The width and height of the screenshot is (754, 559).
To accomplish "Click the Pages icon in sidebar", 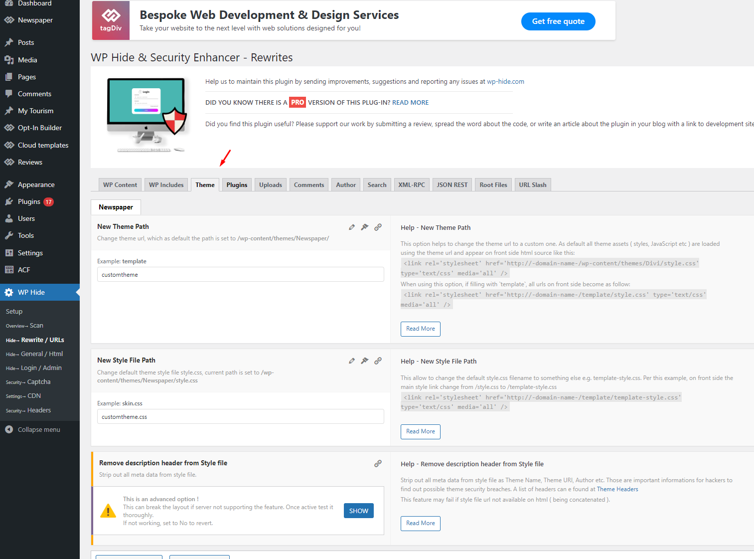I will (x=9, y=77).
